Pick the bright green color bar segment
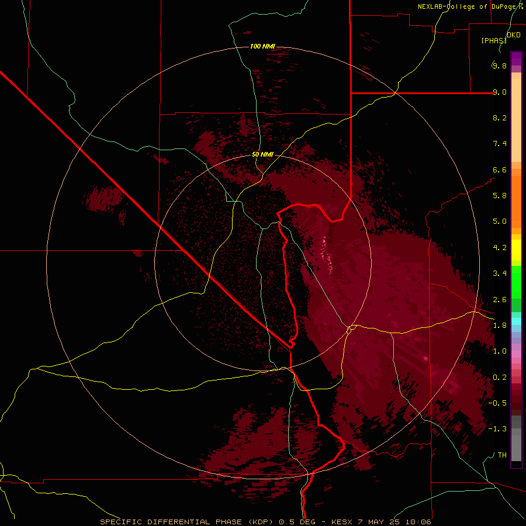Viewport: 526px width, 526px height. pyautogui.click(x=516, y=282)
